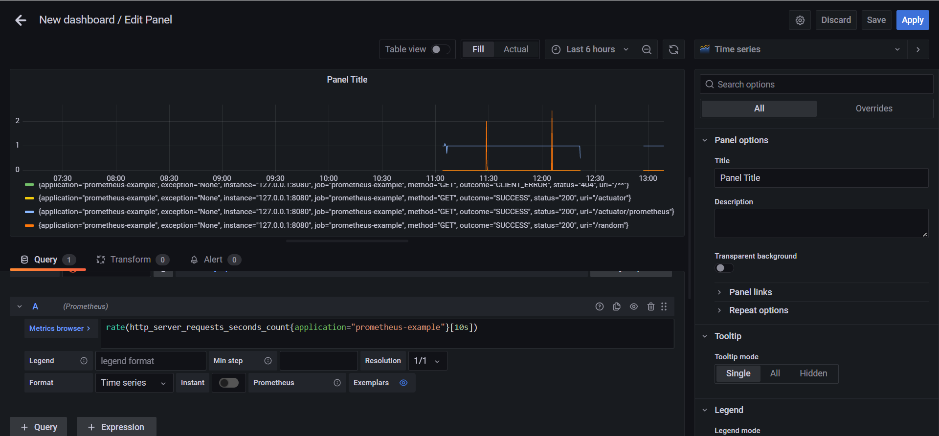The image size is (939, 436).
Task: Collapse Tooltip section
Action: [705, 336]
